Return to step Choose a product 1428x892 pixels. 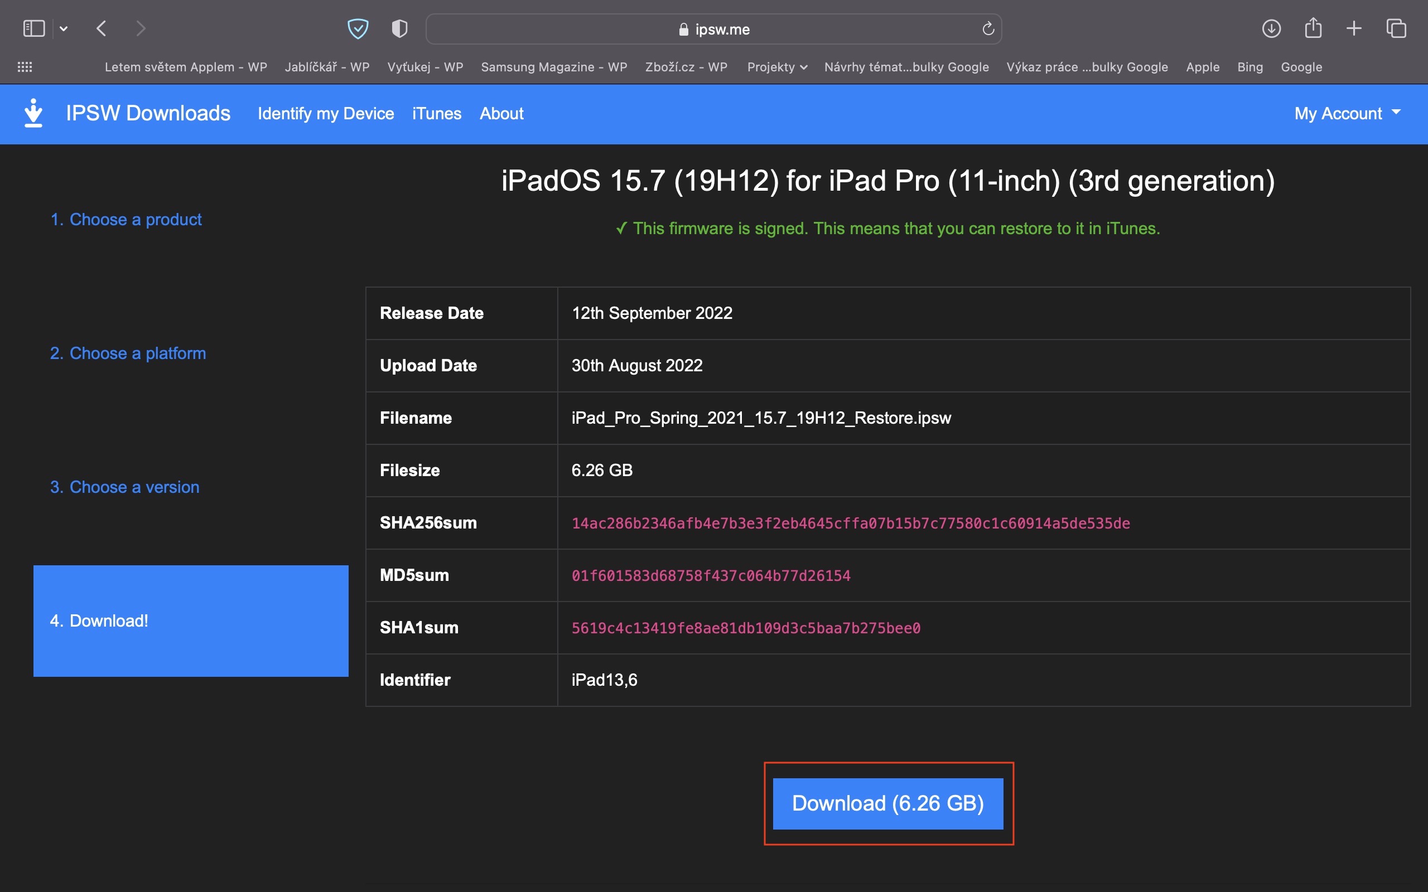[126, 220]
